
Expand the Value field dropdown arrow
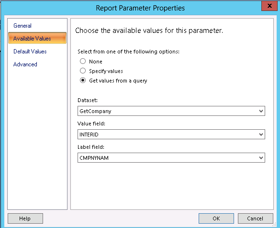click(x=261, y=135)
